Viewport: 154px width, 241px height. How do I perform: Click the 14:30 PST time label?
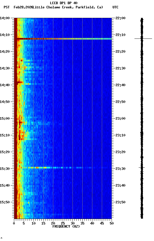point(5,68)
